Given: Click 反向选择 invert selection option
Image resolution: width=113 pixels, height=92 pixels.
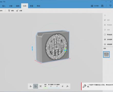Looking at the screenshot, I should pyautogui.click(x=108, y=39).
